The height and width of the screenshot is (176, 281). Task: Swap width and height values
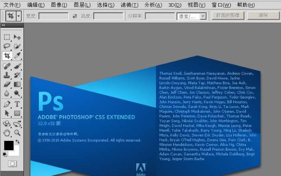click(x=74, y=16)
